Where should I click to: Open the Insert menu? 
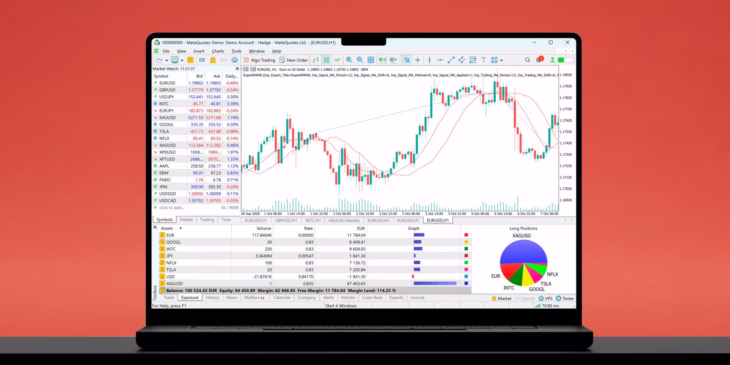pos(199,51)
